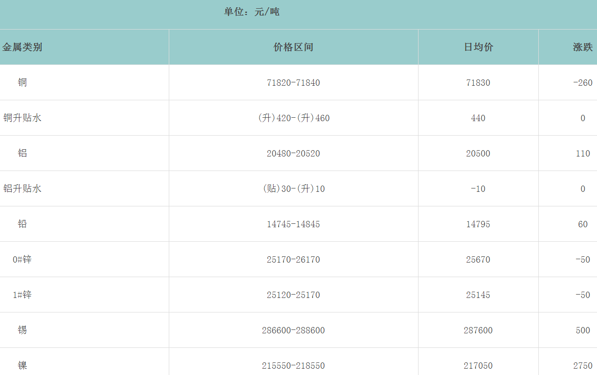Click the 铝升贴水 row label

[x=22, y=188]
